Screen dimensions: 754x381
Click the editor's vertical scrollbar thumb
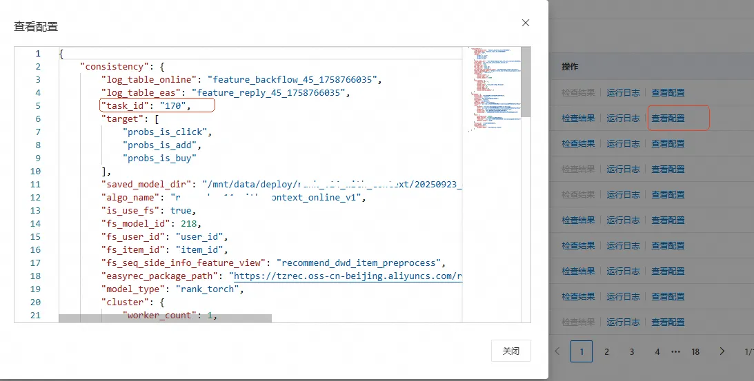[526, 81]
